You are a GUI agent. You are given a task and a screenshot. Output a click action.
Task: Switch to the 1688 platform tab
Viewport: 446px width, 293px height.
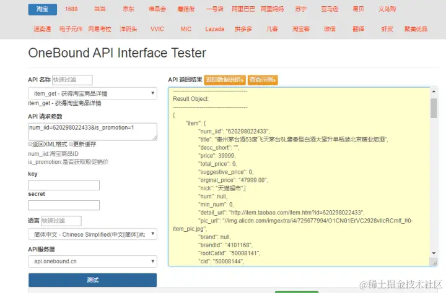pos(71,9)
